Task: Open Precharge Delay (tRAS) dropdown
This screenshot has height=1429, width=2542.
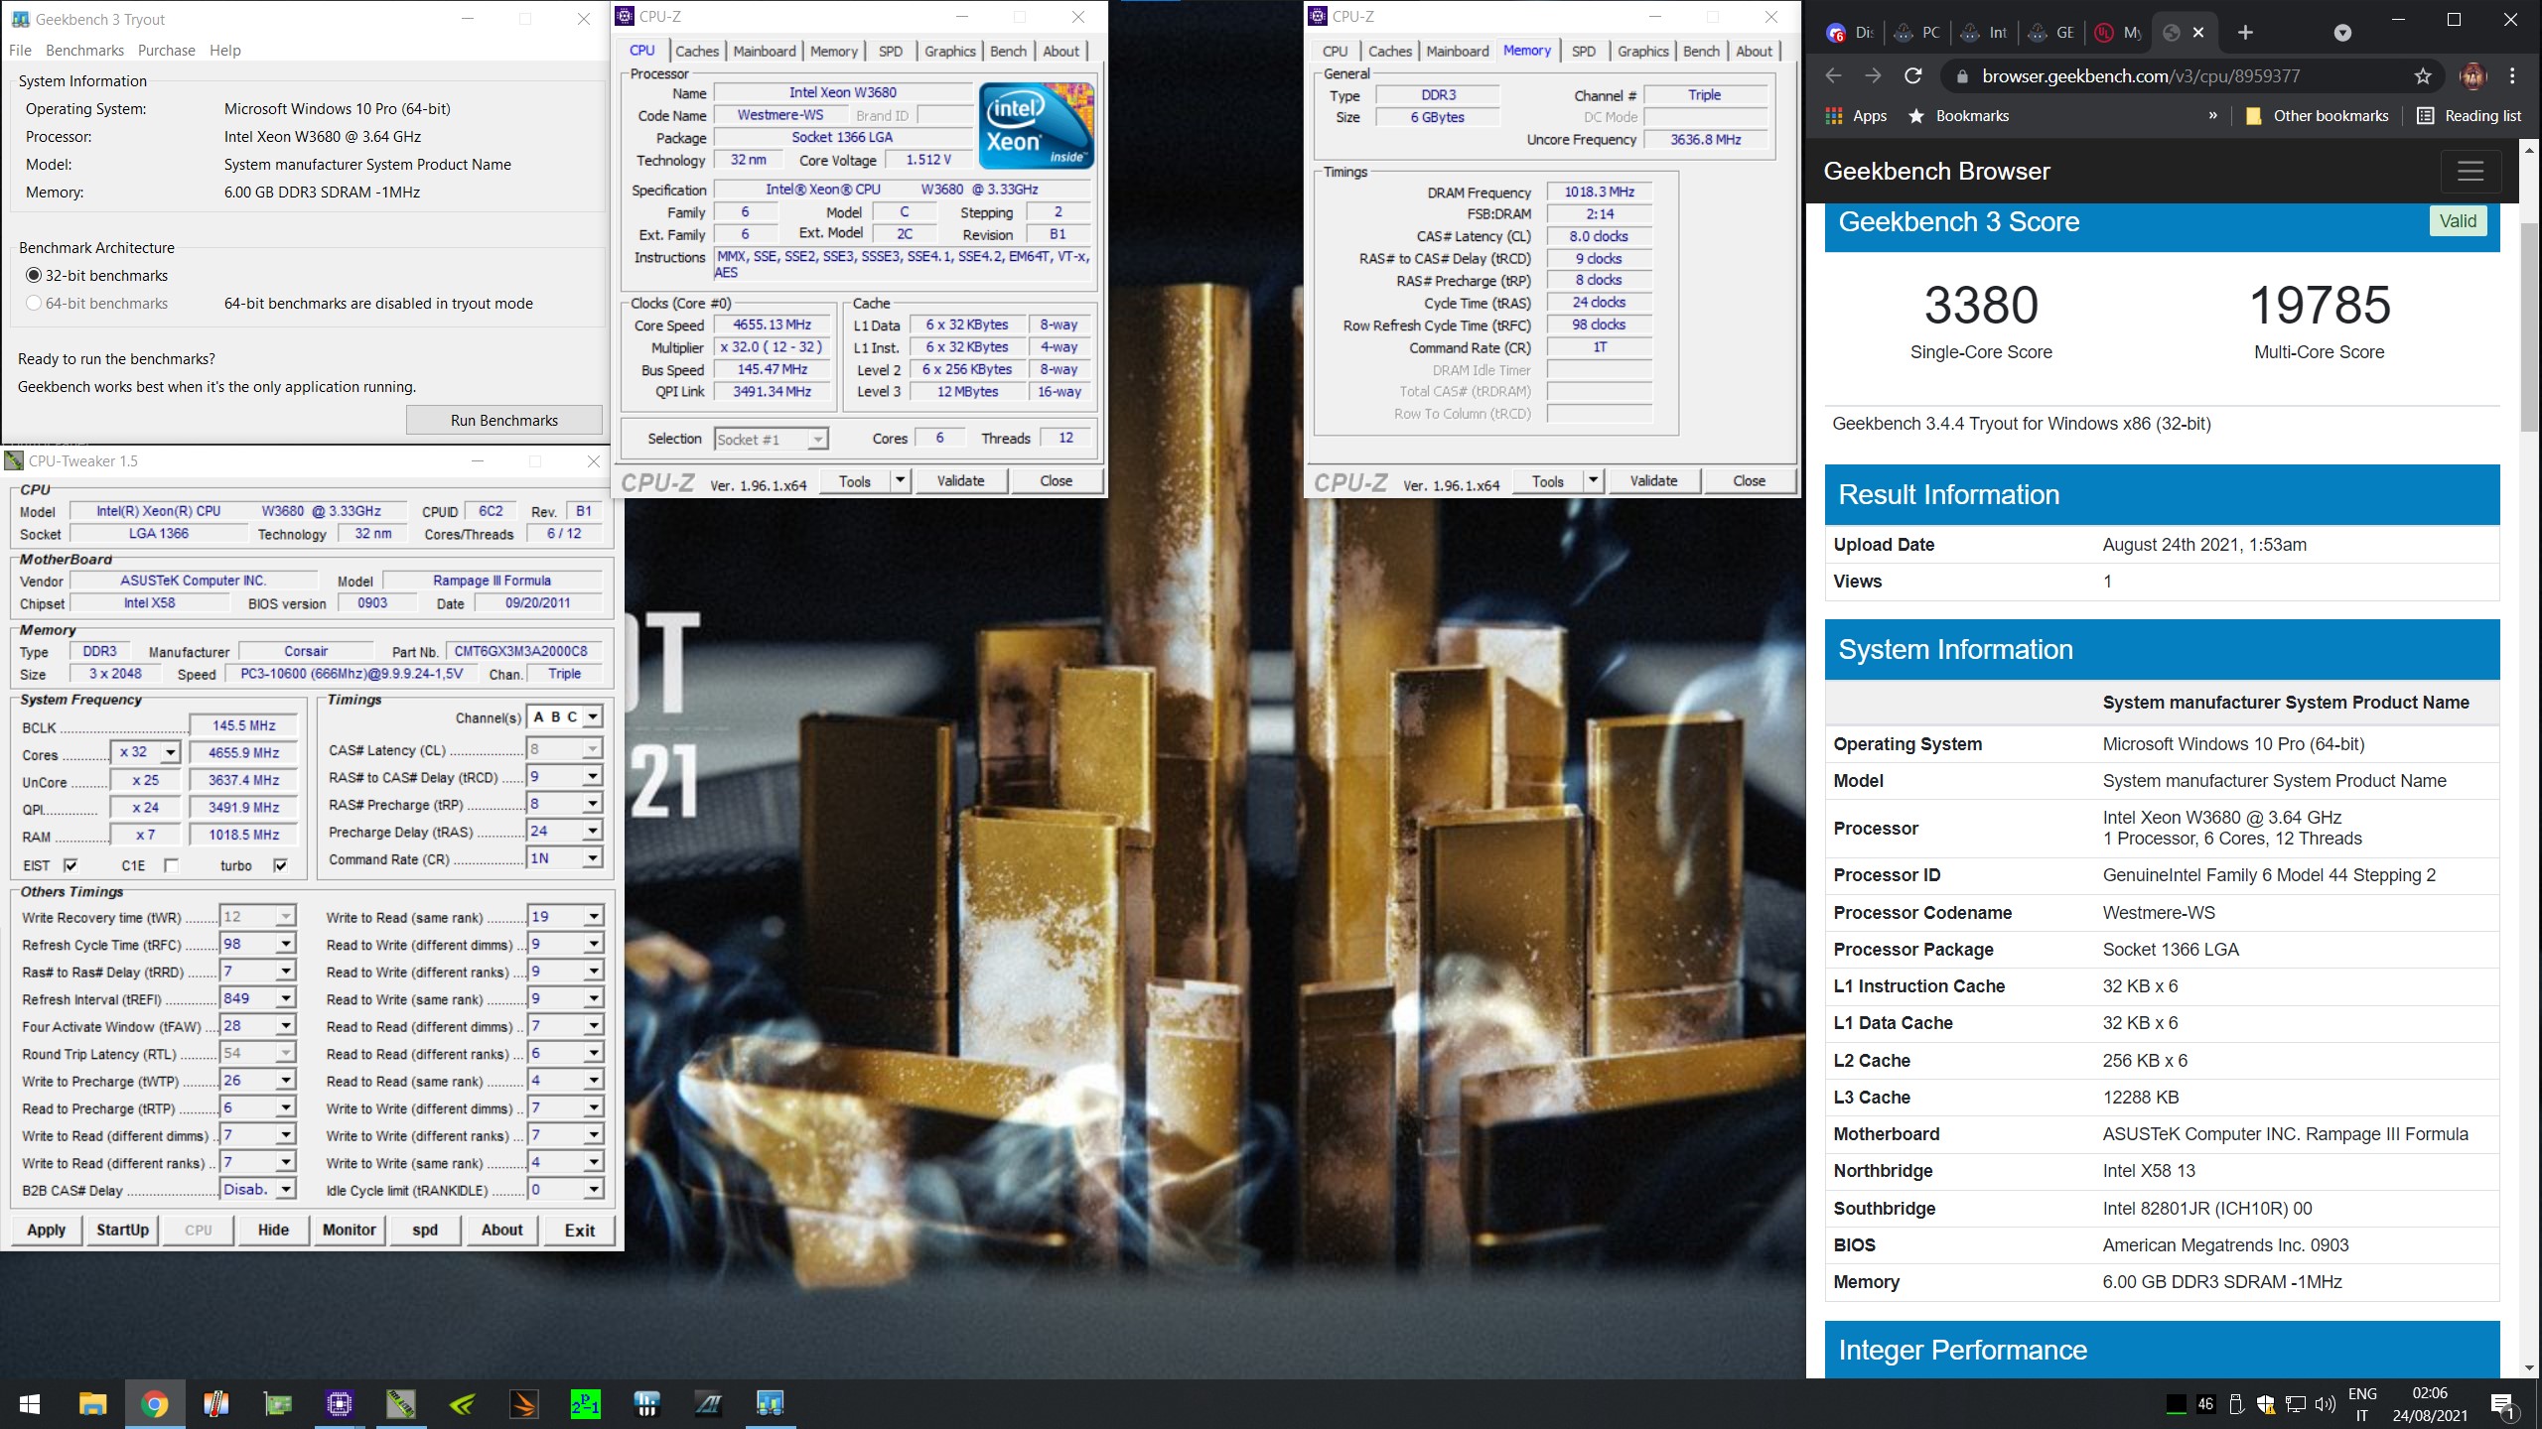Action: coord(593,832)
